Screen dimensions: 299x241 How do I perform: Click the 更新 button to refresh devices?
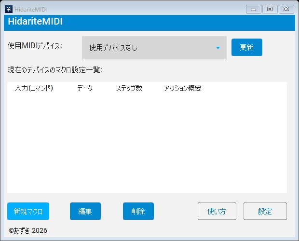(247, 47)
